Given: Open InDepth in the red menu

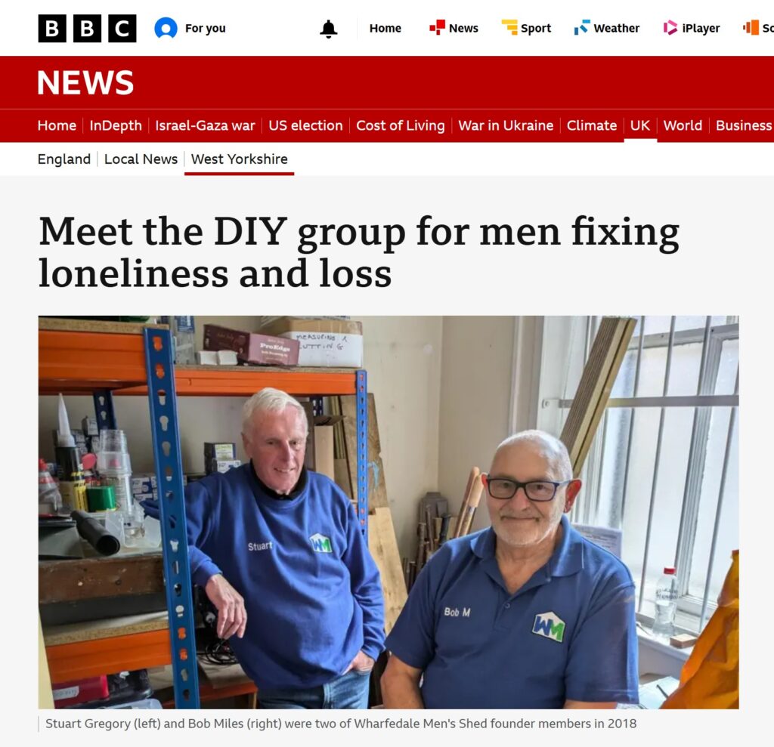Looking at the screenshot, I should click(116, 125).
